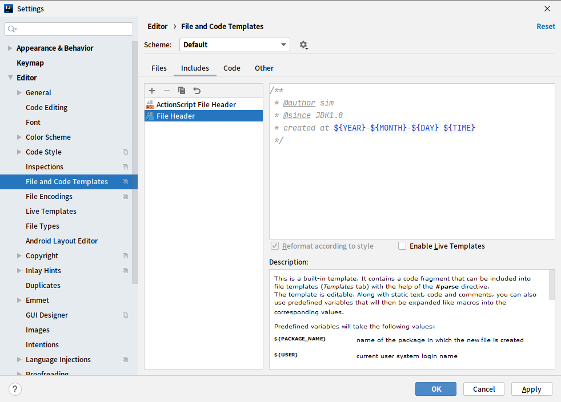
Task: Expand the Emmet node
Action: (x=19, y=301)
